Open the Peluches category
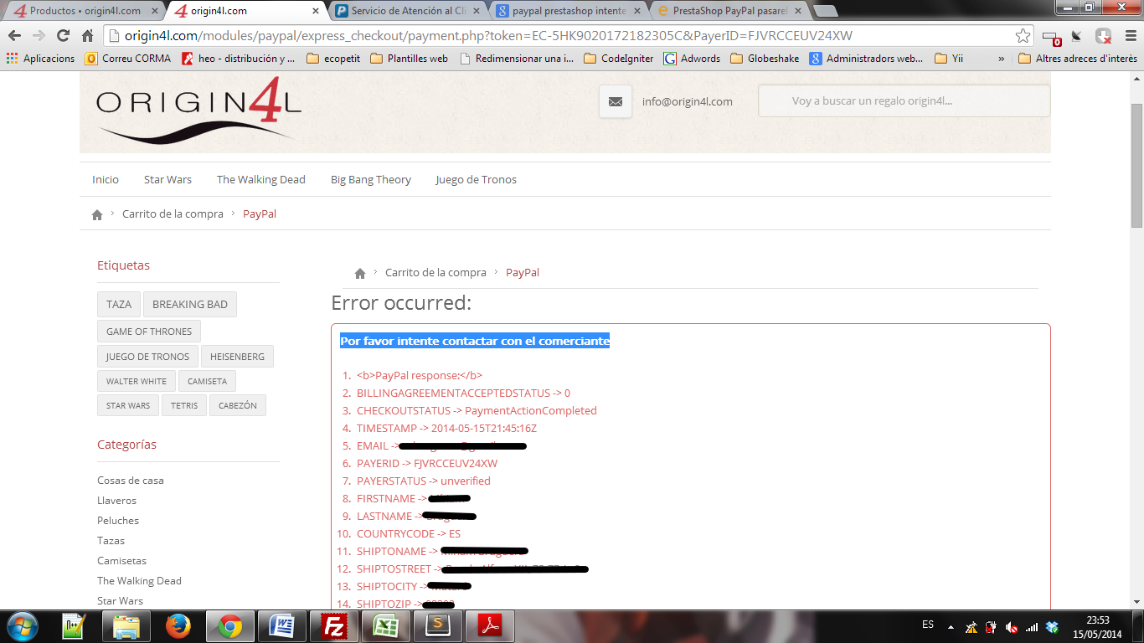 click(118, 521)
